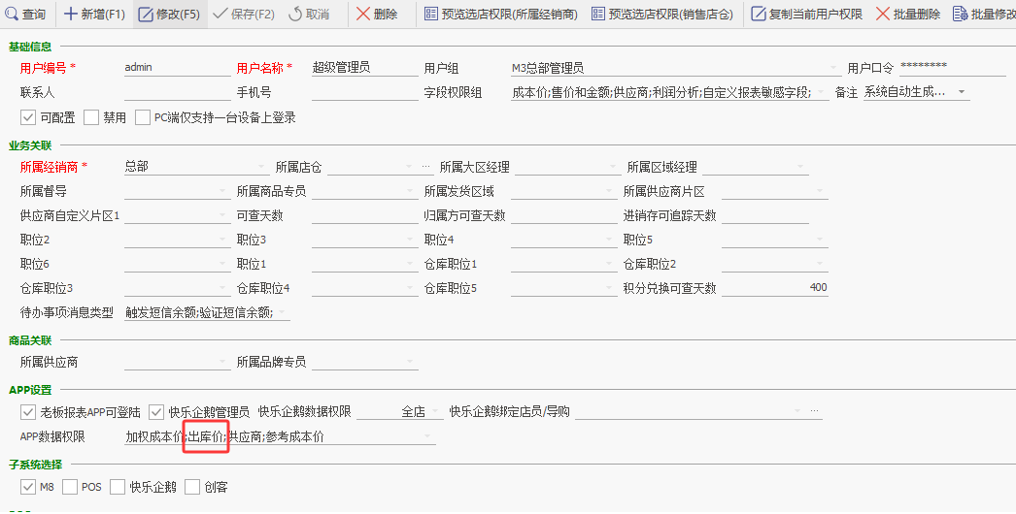Toggle the 禁用 checkbox
Image resolution: width=1016 pixels, height=514 pixels.
click(91, 117)
